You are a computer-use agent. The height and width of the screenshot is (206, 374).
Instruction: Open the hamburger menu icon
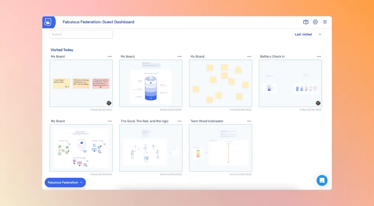click(x=325, y=22)
